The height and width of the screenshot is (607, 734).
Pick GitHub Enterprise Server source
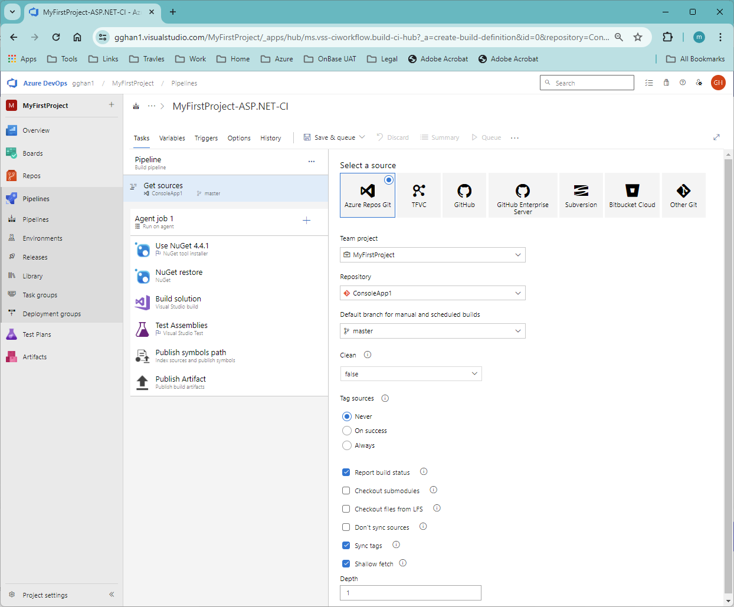[522, 195]
